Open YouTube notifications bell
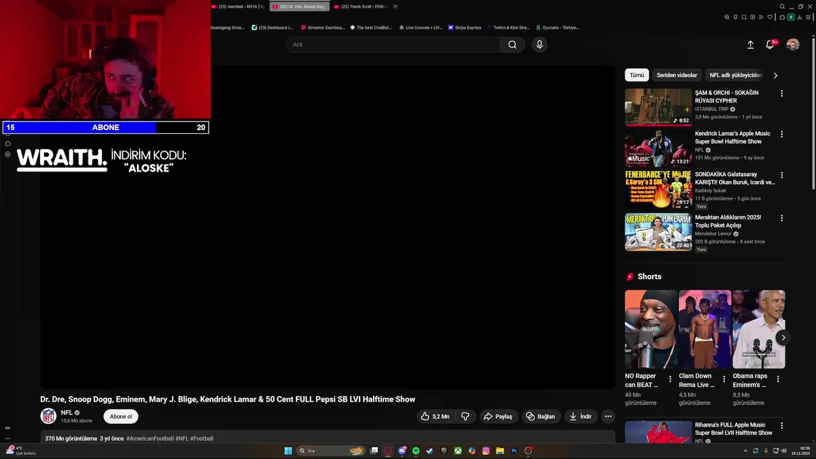This screenshot has width=816, height=459. point(770,45)
